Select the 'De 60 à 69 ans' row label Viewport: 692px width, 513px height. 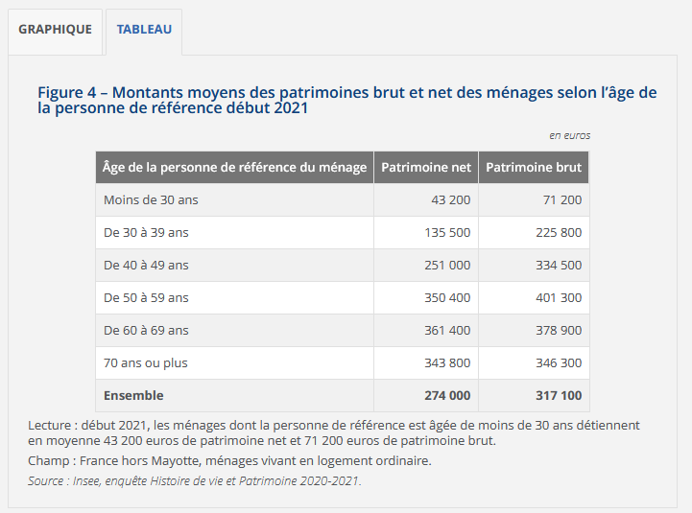146,330
